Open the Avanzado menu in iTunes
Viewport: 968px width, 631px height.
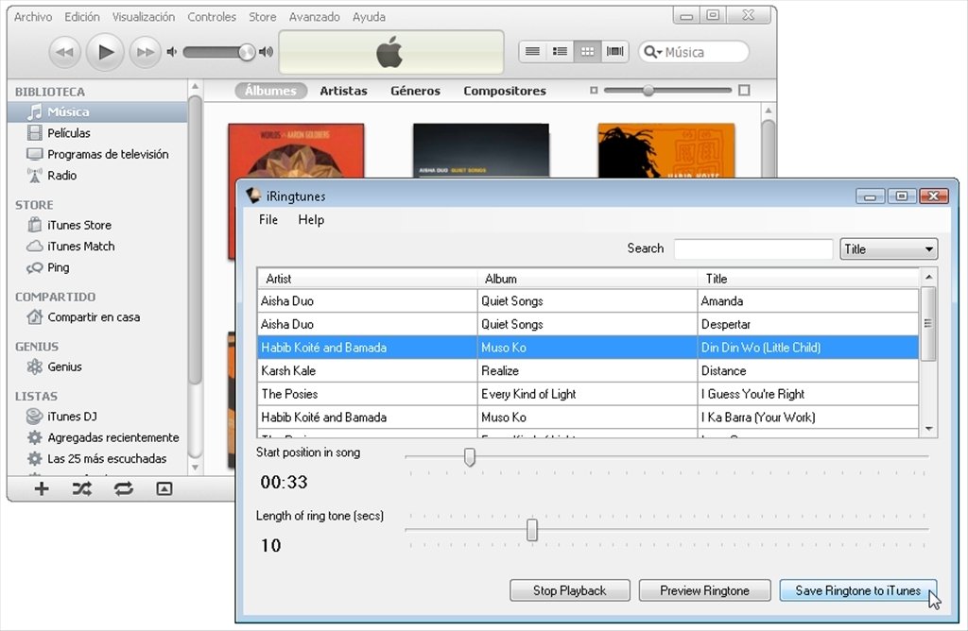pos(314,17)
